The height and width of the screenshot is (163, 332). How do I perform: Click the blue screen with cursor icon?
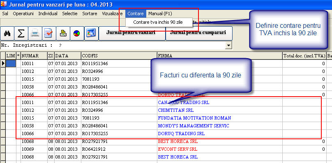91,33
